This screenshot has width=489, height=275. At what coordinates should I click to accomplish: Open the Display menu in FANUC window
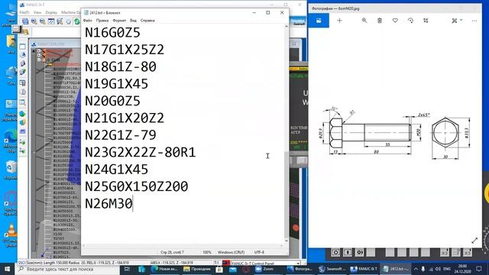point(51,12)
